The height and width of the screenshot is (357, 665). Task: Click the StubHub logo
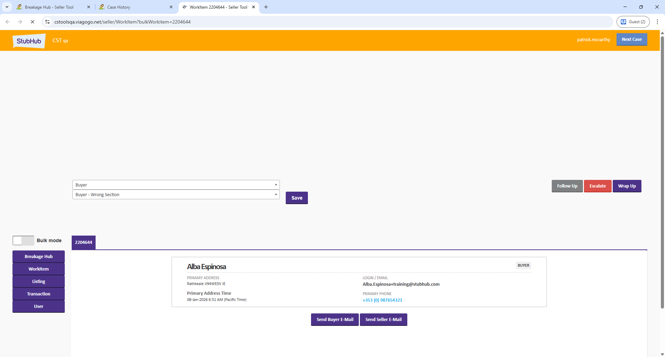pos(29,41)
